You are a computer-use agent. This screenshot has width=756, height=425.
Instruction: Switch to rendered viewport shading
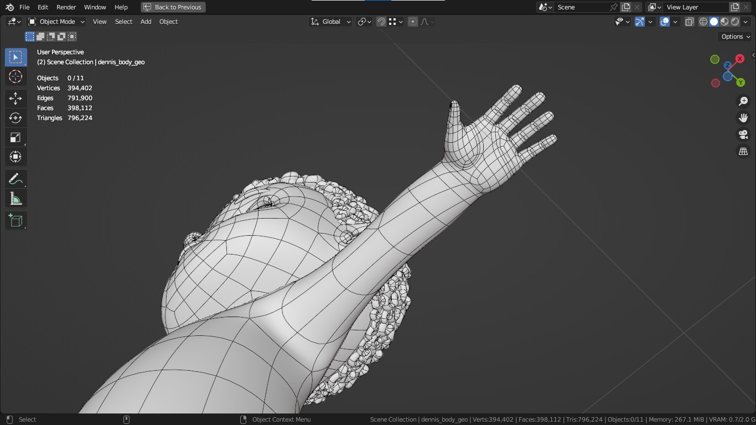click(735, 22)
